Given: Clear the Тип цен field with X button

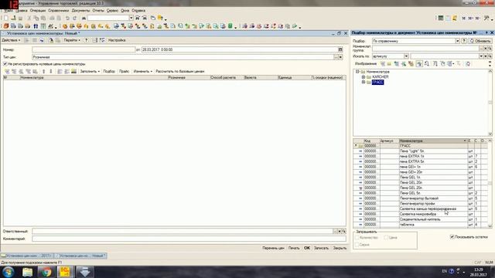Looking at the screenshot, I should (340, 57).
